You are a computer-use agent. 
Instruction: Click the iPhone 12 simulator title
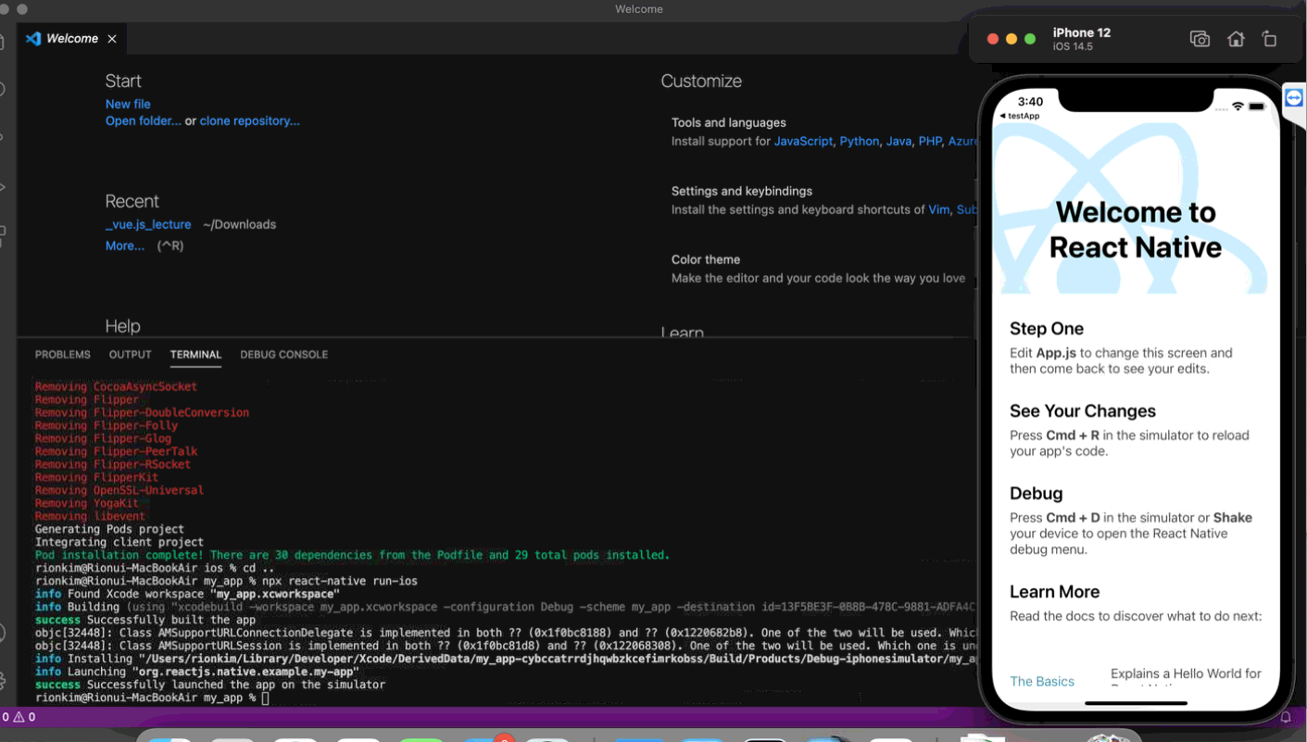click(x=1082, y=32)
